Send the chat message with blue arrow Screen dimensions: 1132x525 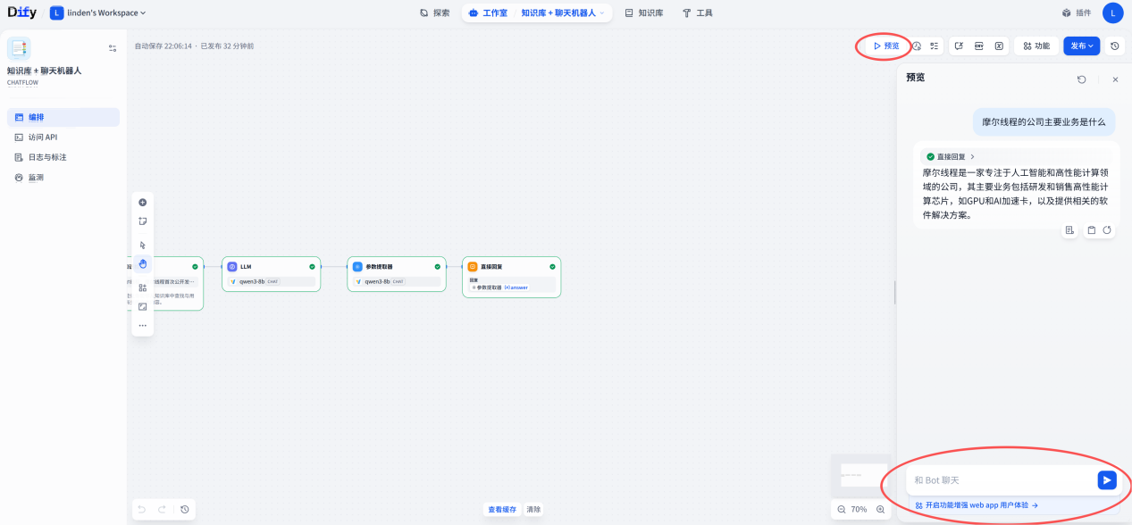1107,480
